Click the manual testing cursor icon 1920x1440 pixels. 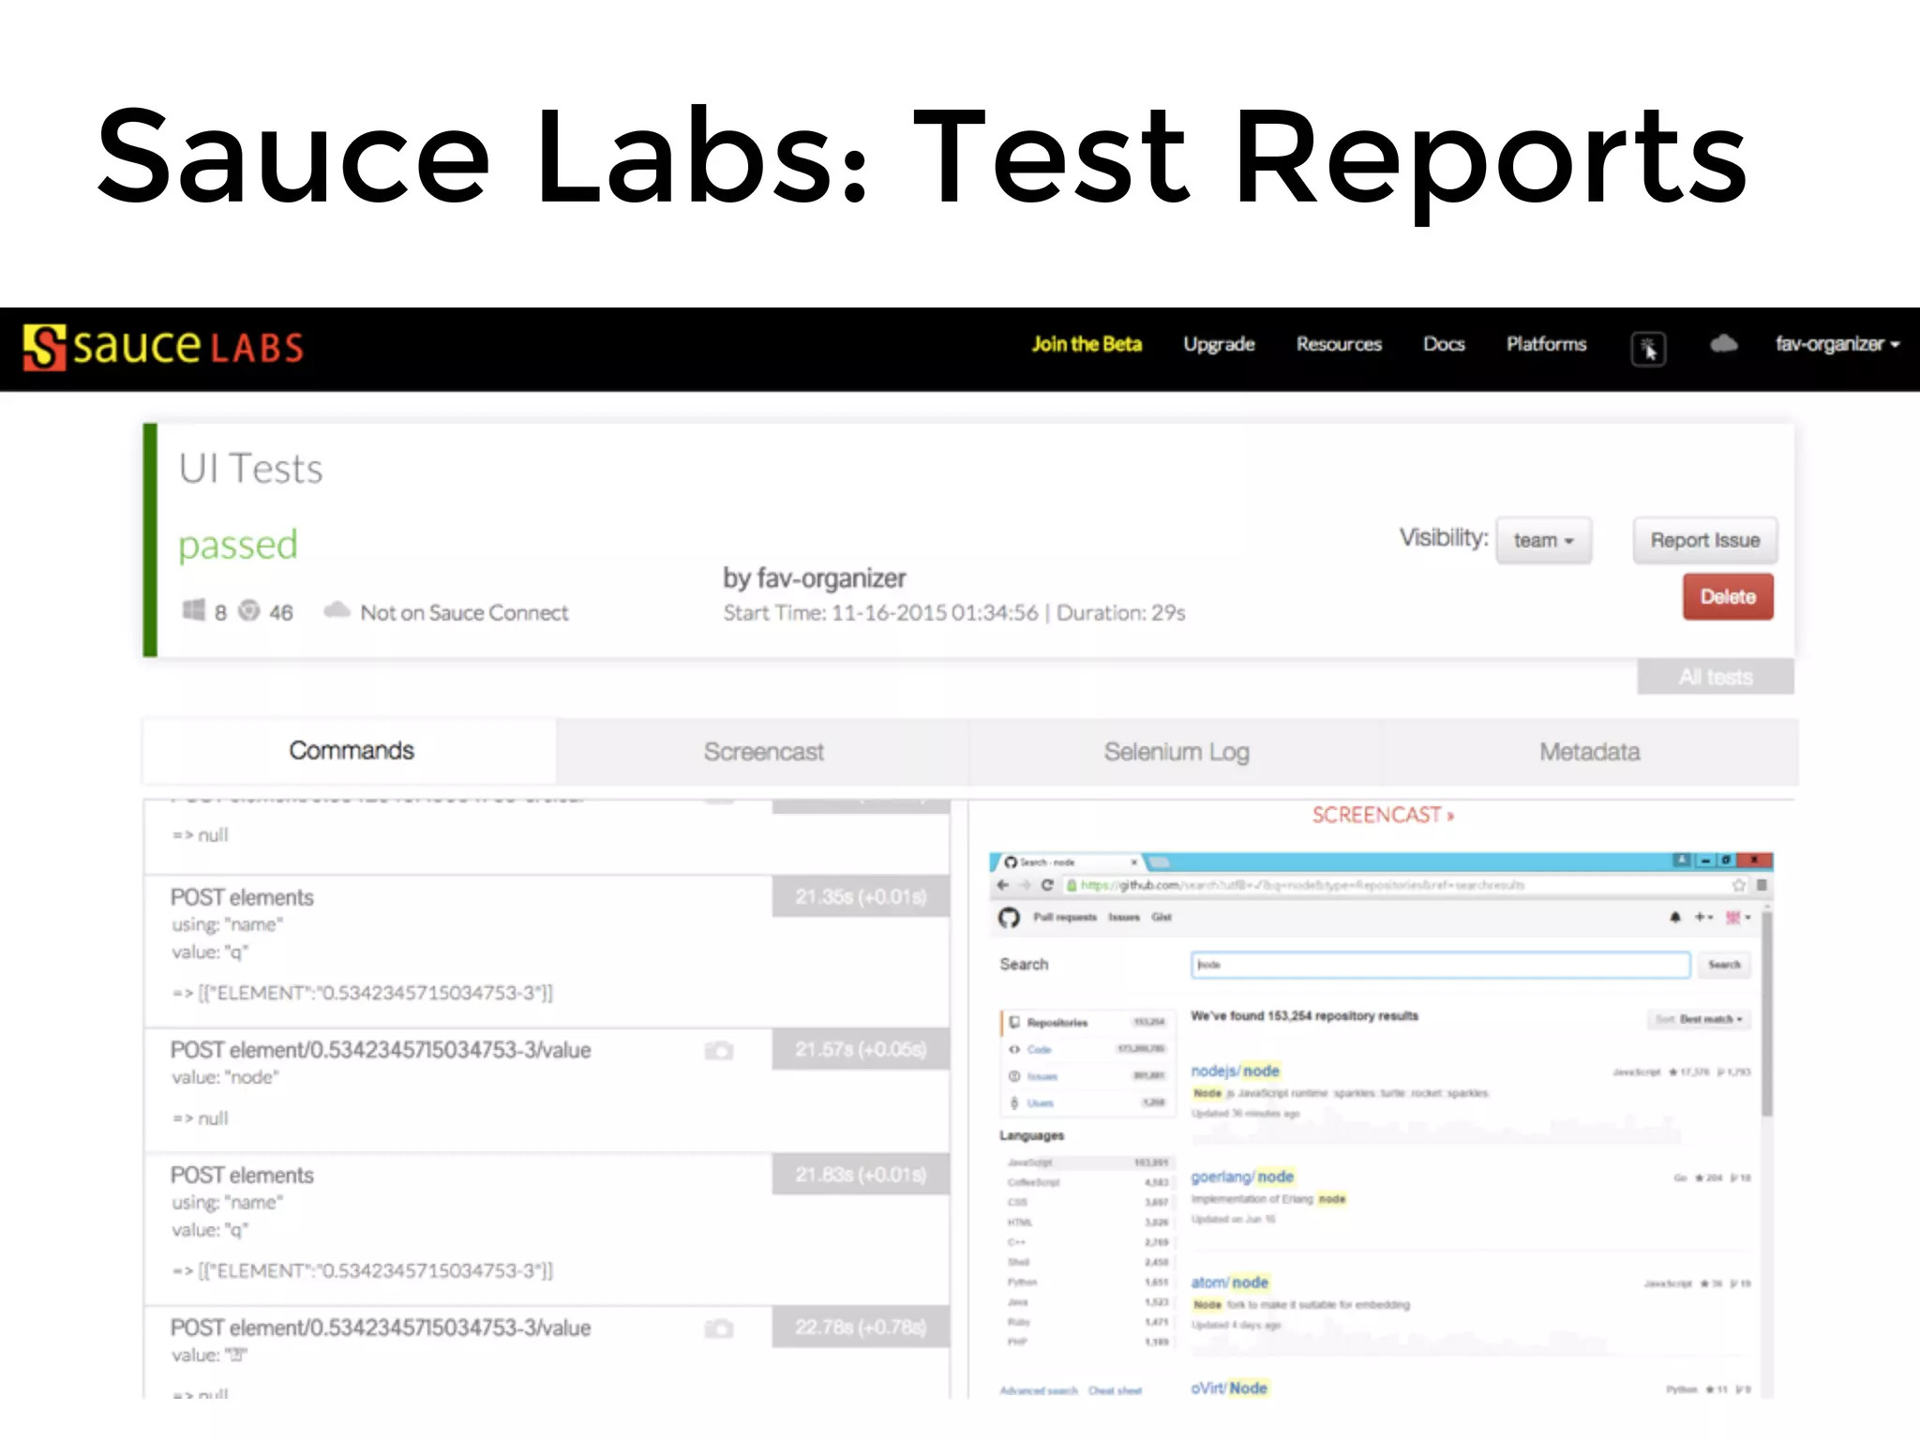[1649, 349]
